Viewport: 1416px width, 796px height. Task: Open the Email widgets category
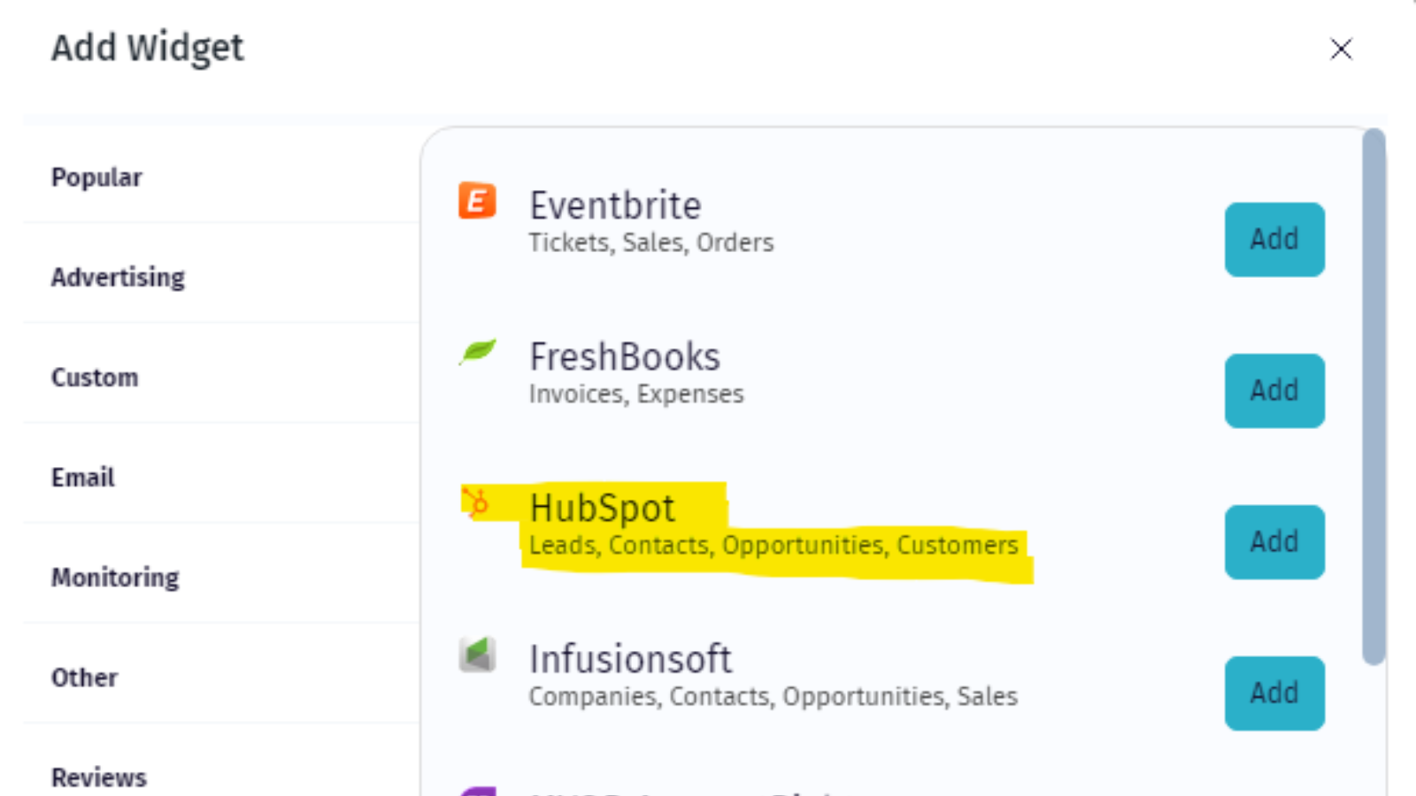point(82,477)
